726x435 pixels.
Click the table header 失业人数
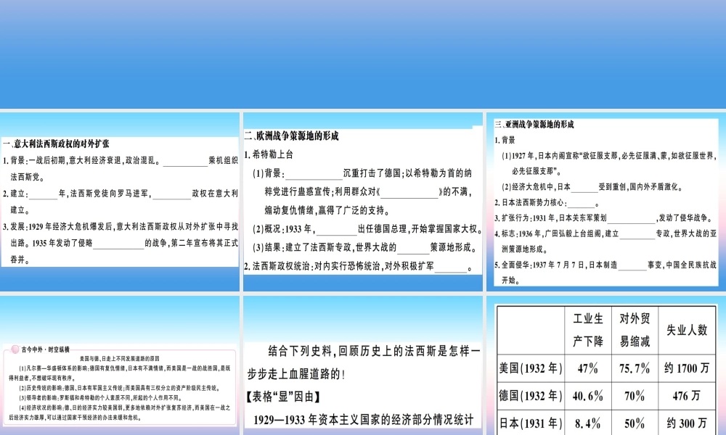(687, 330)
